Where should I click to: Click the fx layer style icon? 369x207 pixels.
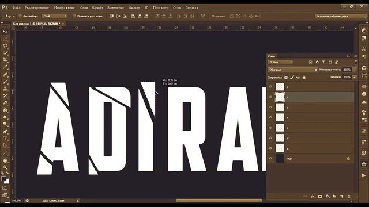click(312, 196)
